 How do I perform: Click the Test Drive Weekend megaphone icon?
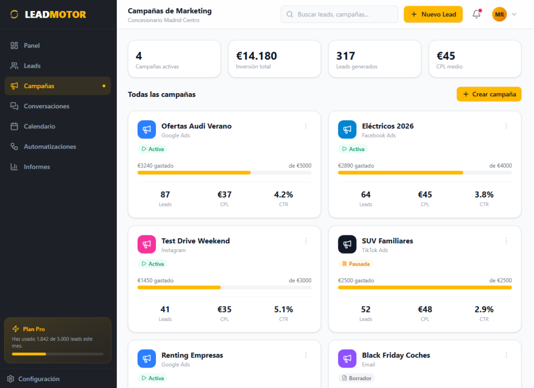[x=147, y=244]
